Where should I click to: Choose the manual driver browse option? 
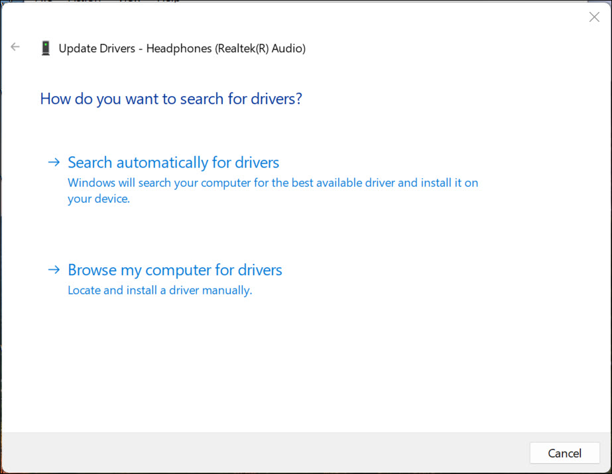point(174,269)
